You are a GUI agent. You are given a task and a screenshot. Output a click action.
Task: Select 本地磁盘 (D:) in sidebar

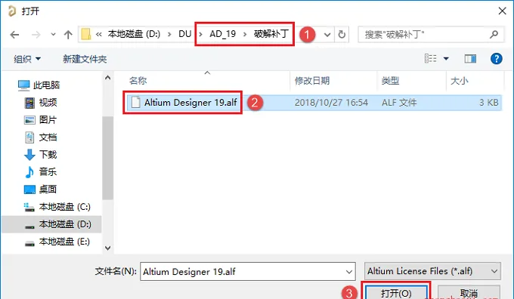coord(64,224)
